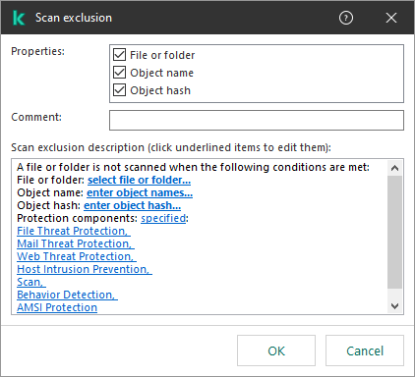Click the scroll down arrow in the description box

(394, 306)
